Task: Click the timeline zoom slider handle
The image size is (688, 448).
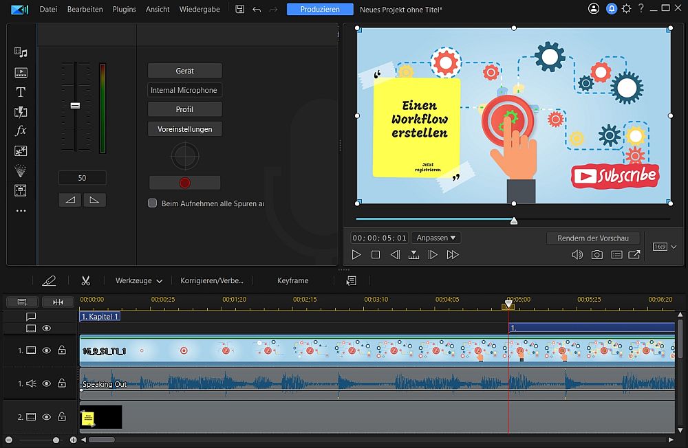Action: (x=56, y=440)
